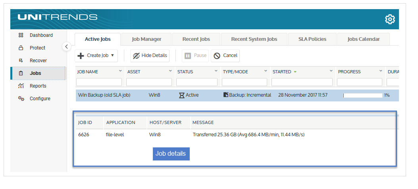This screenshot has width=418, height=189.
Task: Open Reports from the sidebar
Action: [38, 86]
